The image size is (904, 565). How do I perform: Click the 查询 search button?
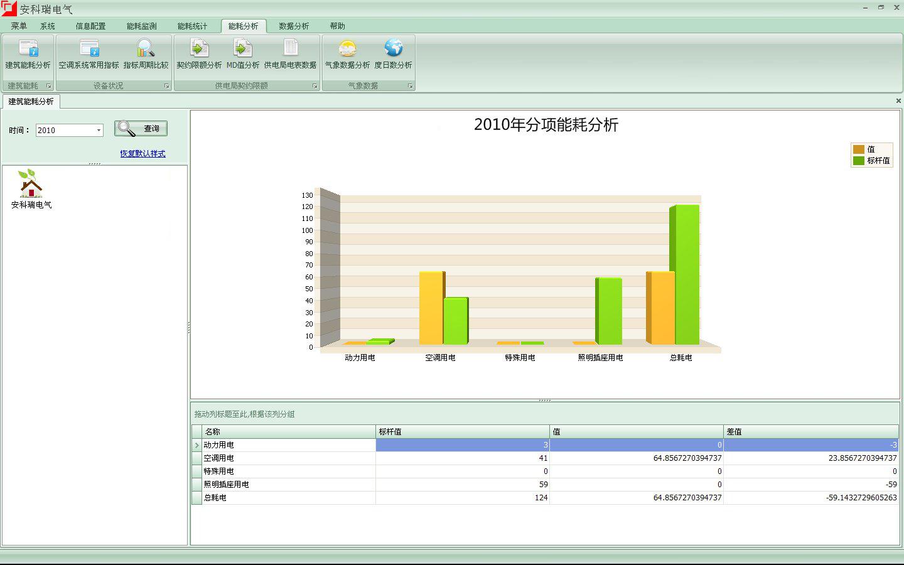pos(141,129)
